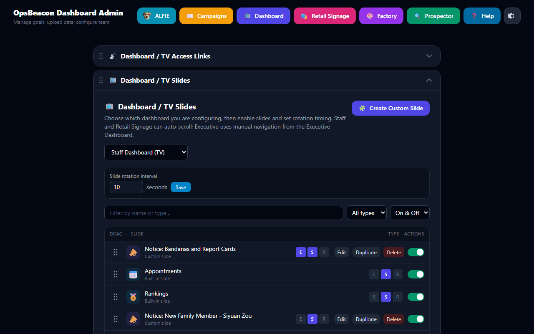
Task: Open Retail Signage section
Action: 325,16
